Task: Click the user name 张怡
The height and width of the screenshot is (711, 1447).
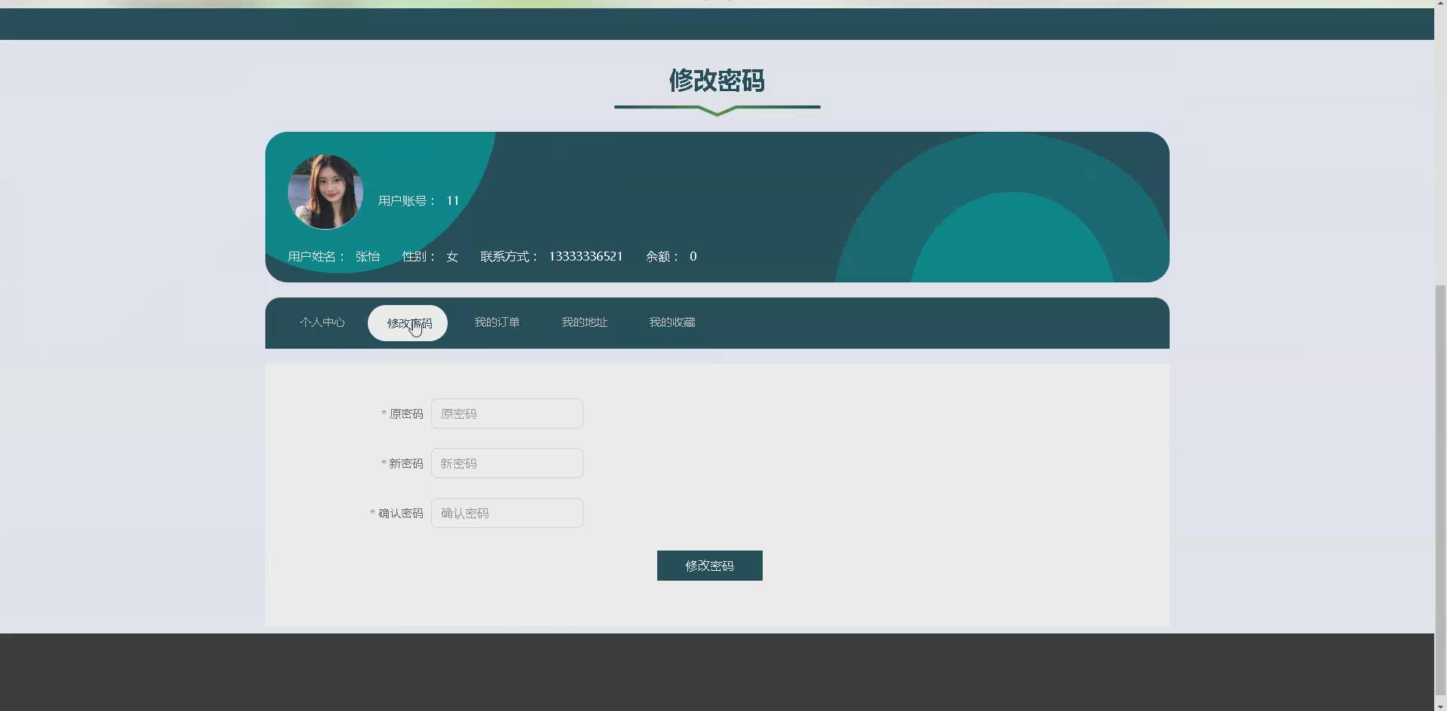Action: coord(368,256)
